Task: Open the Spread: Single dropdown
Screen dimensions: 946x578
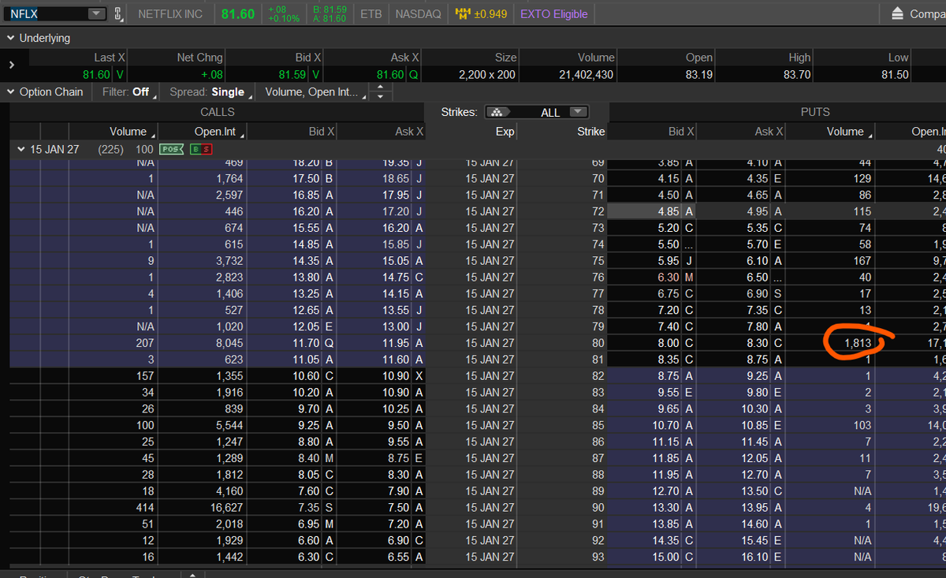Action: point(211,91)
